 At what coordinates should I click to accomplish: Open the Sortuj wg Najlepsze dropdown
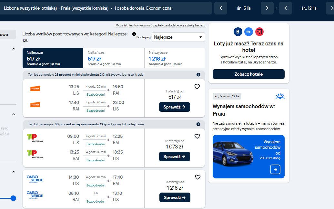[178, 37]
